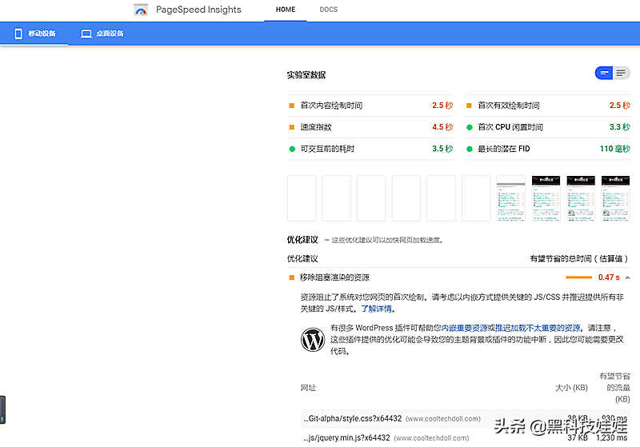The width and height of the screenshot is (640, 447).
Task: Select the expanded lab data view toggle
Action: tap(622, 73)
